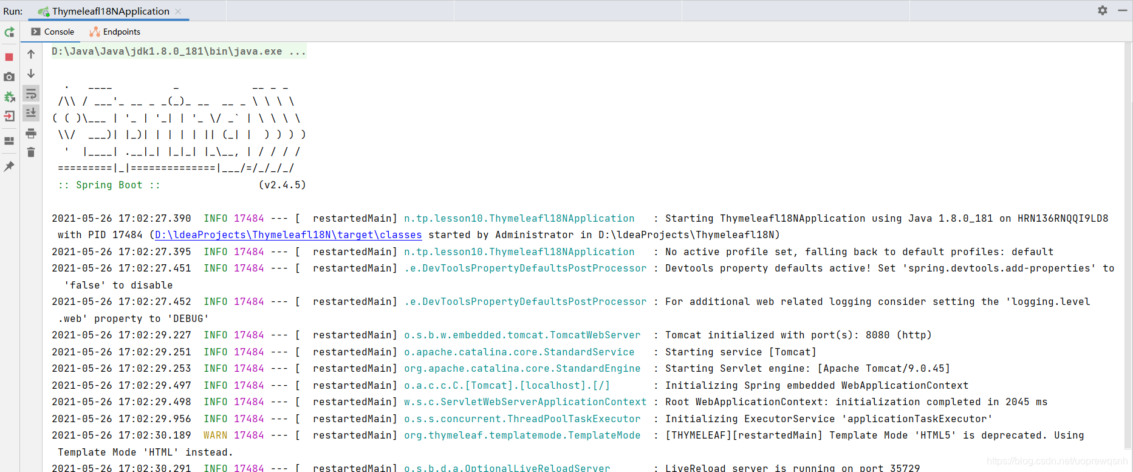Click the 'Initializing Spring embedded WebApplicationContext' line
Screen dimensions: 1133x472
click(x=510, y=386)
